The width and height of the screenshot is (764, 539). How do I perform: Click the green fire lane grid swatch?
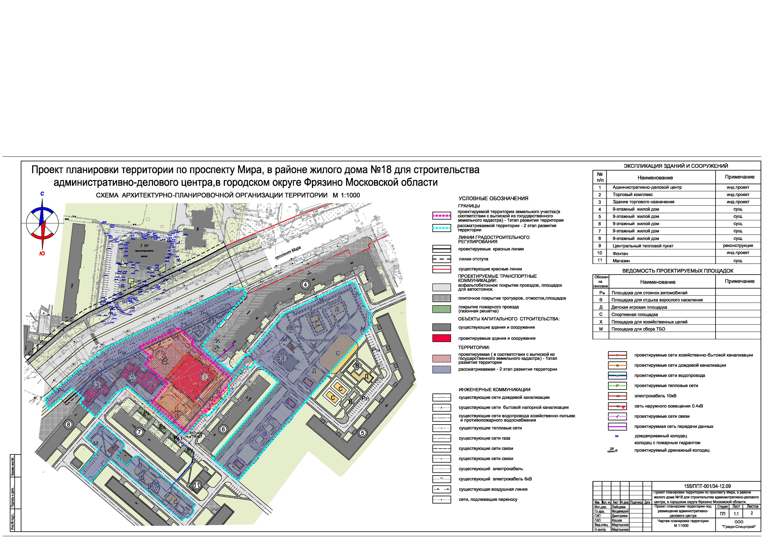pos(441,309)
